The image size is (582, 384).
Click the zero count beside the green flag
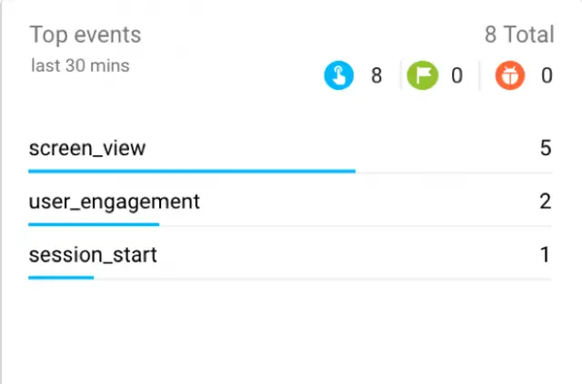click(457, 76)
